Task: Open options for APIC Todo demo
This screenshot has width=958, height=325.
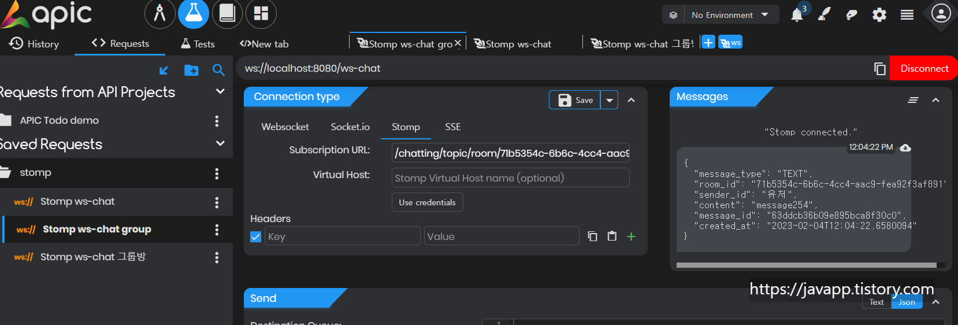Action: point(217,121)
